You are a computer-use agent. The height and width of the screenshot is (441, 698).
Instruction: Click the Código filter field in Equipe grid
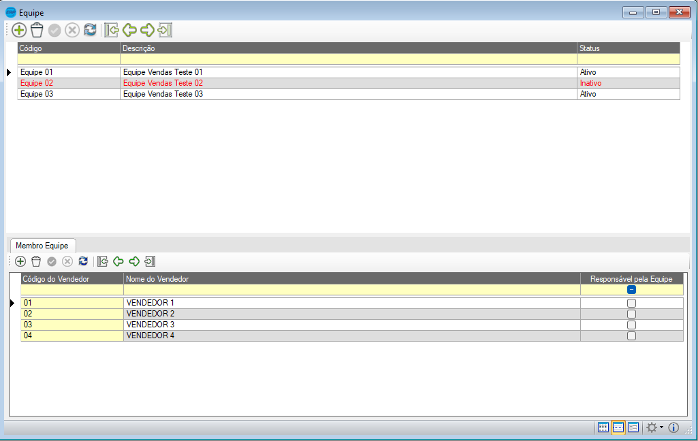point(68,59)
